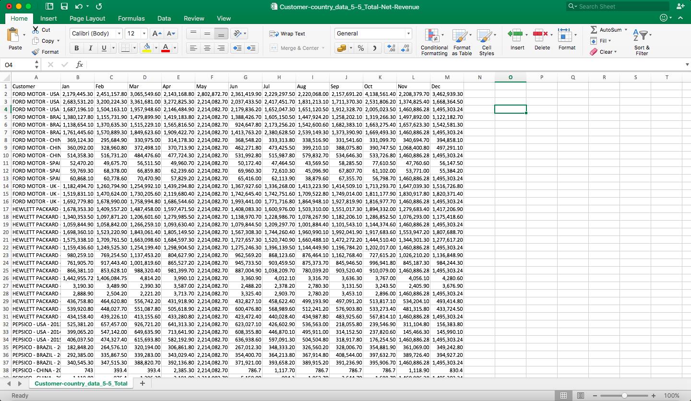Open the Insert ribbon tab
691x401 pixels.
coord(48,18)
